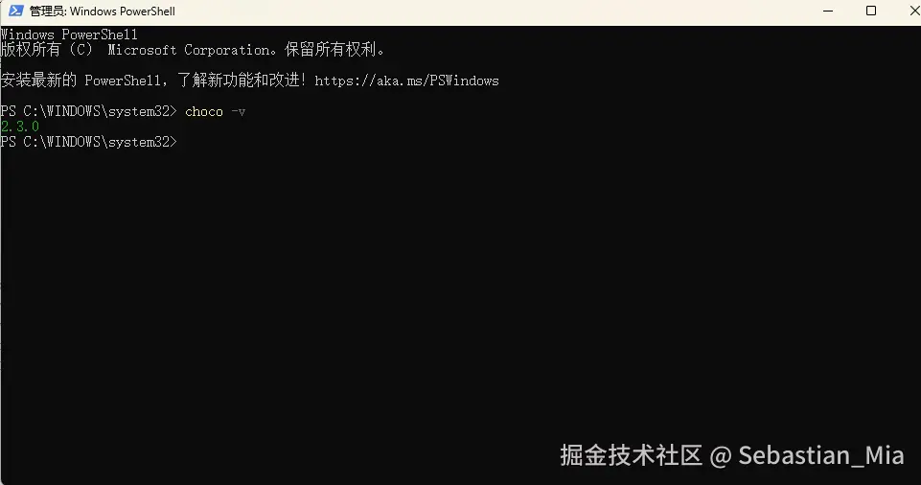Image resolution: width=921 pixels, height=485 pixels.
Task: Open the https://aka.ms/PSWindows link
Action: point(406,81)
